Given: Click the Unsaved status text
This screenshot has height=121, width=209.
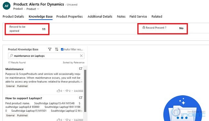Looking at the screenshot, I should pyautogui.click(x=72, y=4).
